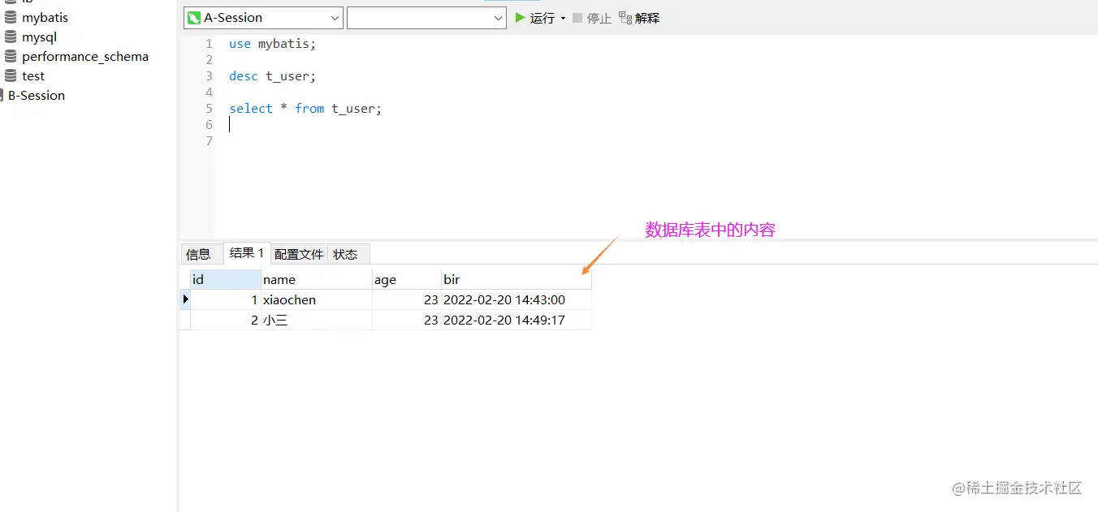
Task: Click the Explain (解释) icon
Action: point(625,17)
